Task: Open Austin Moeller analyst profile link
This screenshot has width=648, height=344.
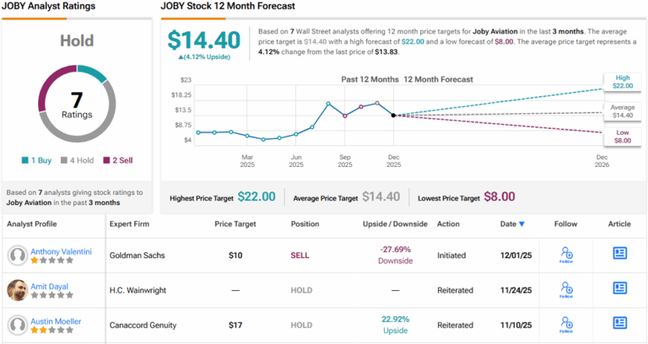Action: click(57, 320)
